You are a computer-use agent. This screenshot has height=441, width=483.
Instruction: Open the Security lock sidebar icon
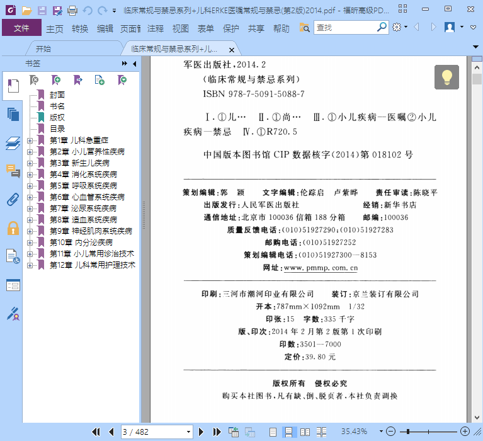(13, 228)
